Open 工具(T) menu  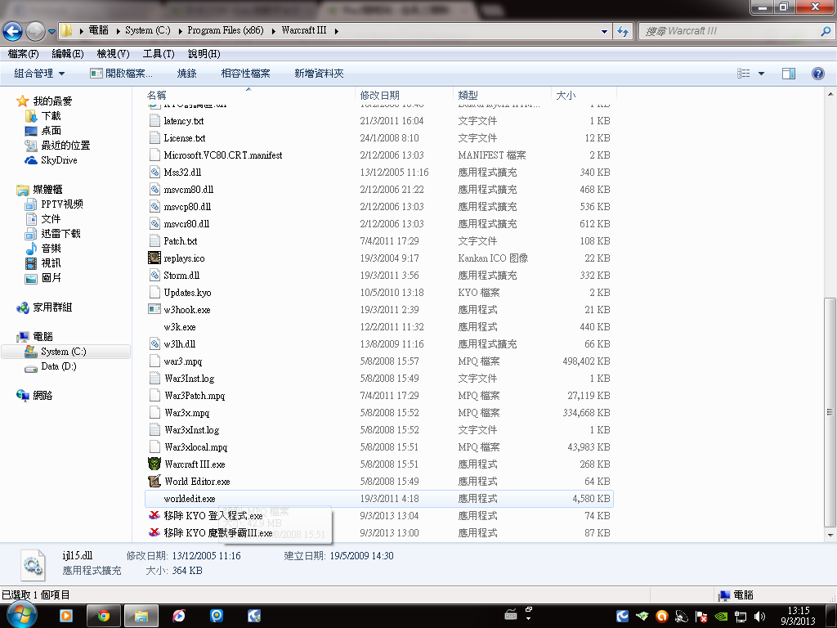(159, 54)
